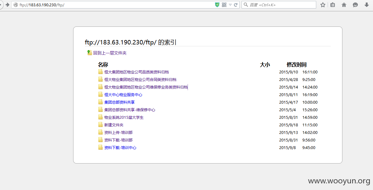
Task: Click the up-folder icon beside 回到上一层文件夹
Action: pyautogui.click(x=90, y=53)
